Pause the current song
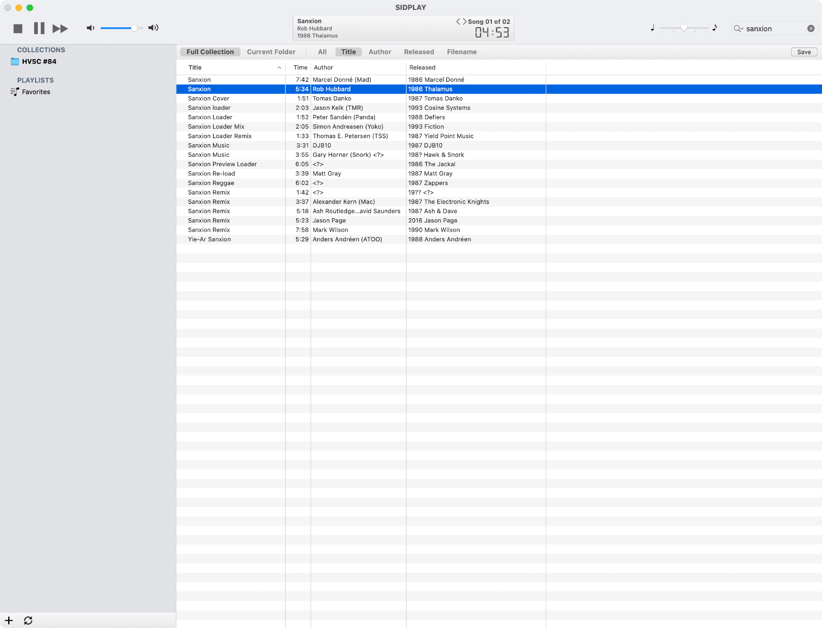Viewport: 822px width, 628px height. [x=39, y=28]
